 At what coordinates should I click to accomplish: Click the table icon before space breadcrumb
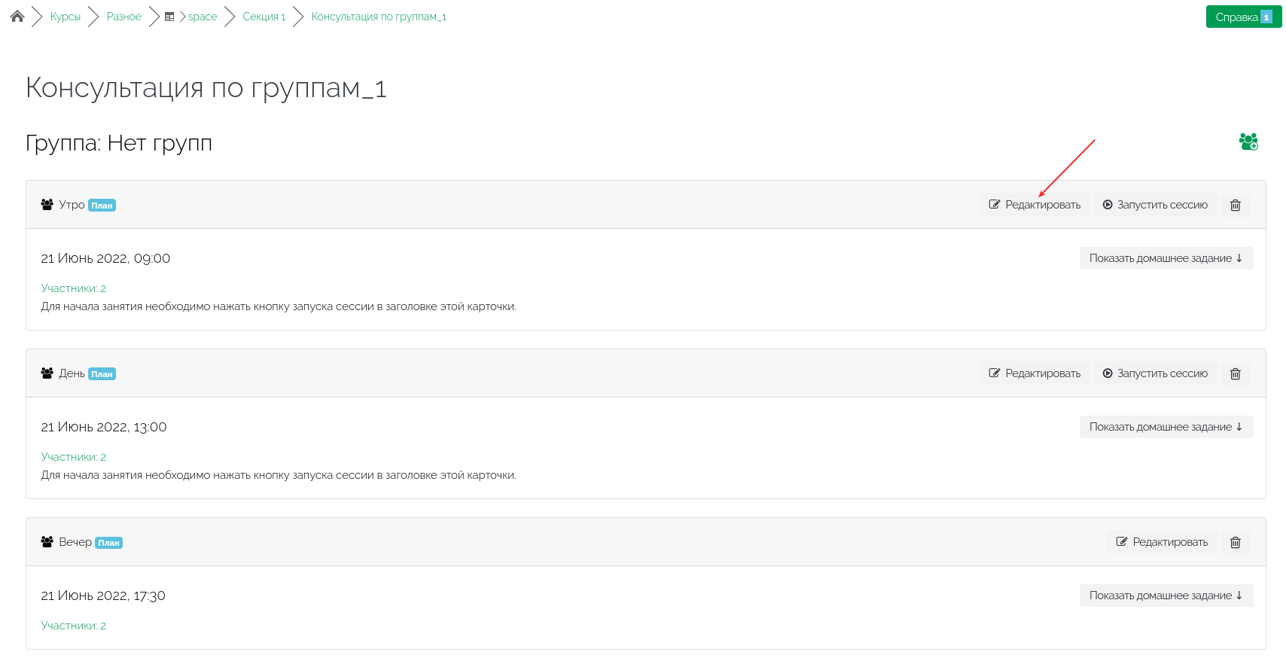(x=169, y=17)
